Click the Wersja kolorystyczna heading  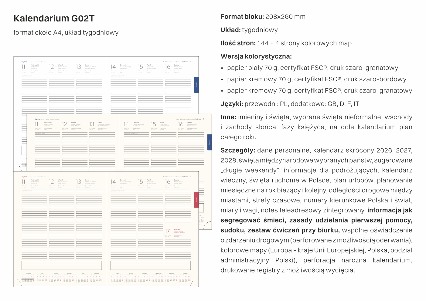click(x=256, y=56)
